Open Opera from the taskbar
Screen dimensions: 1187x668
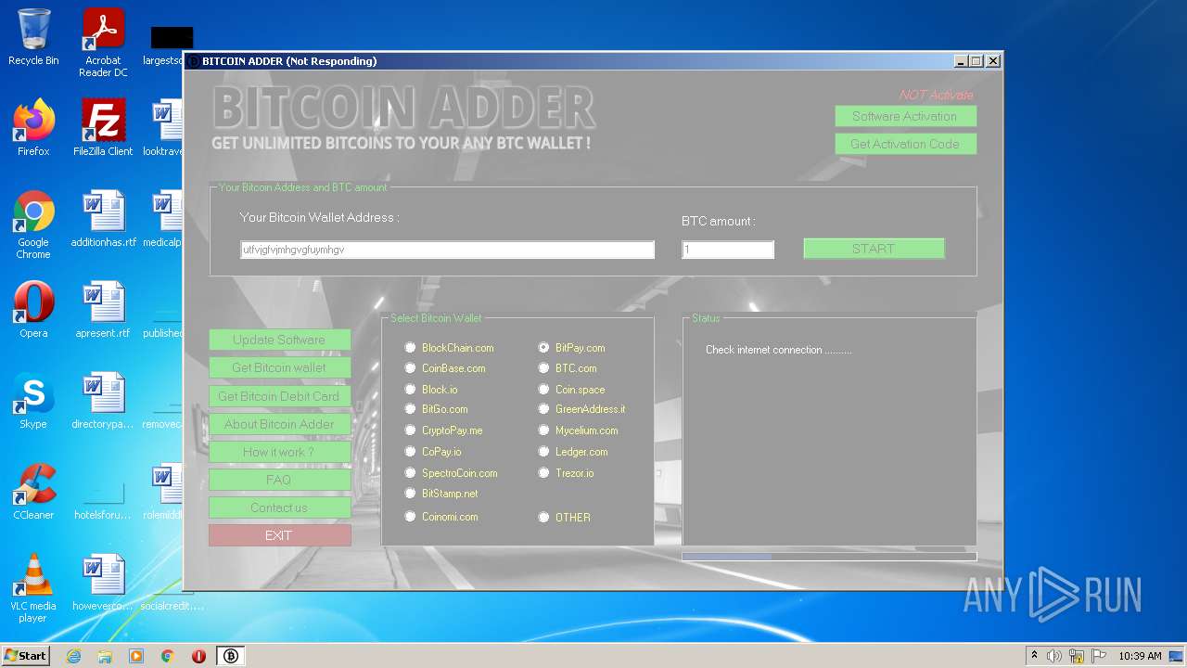coord(198,656)
